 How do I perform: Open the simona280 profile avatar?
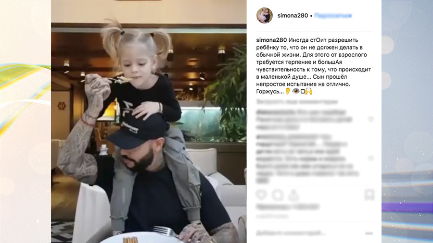coord(264,15)
